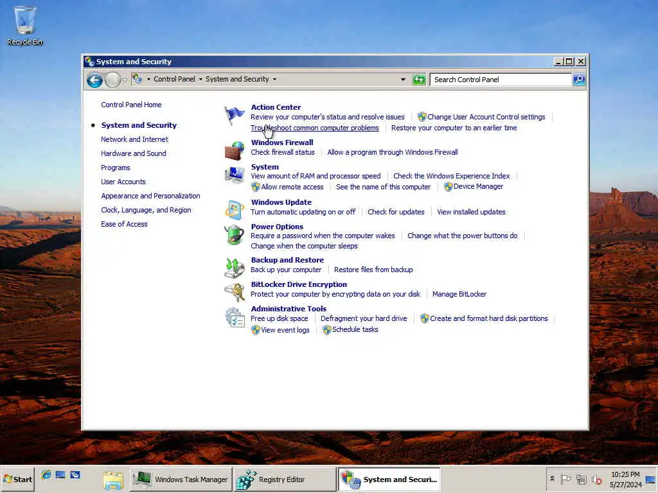Click the Backup and Restore icon
This screenshot has width=658, height=493.
(234, 268)
